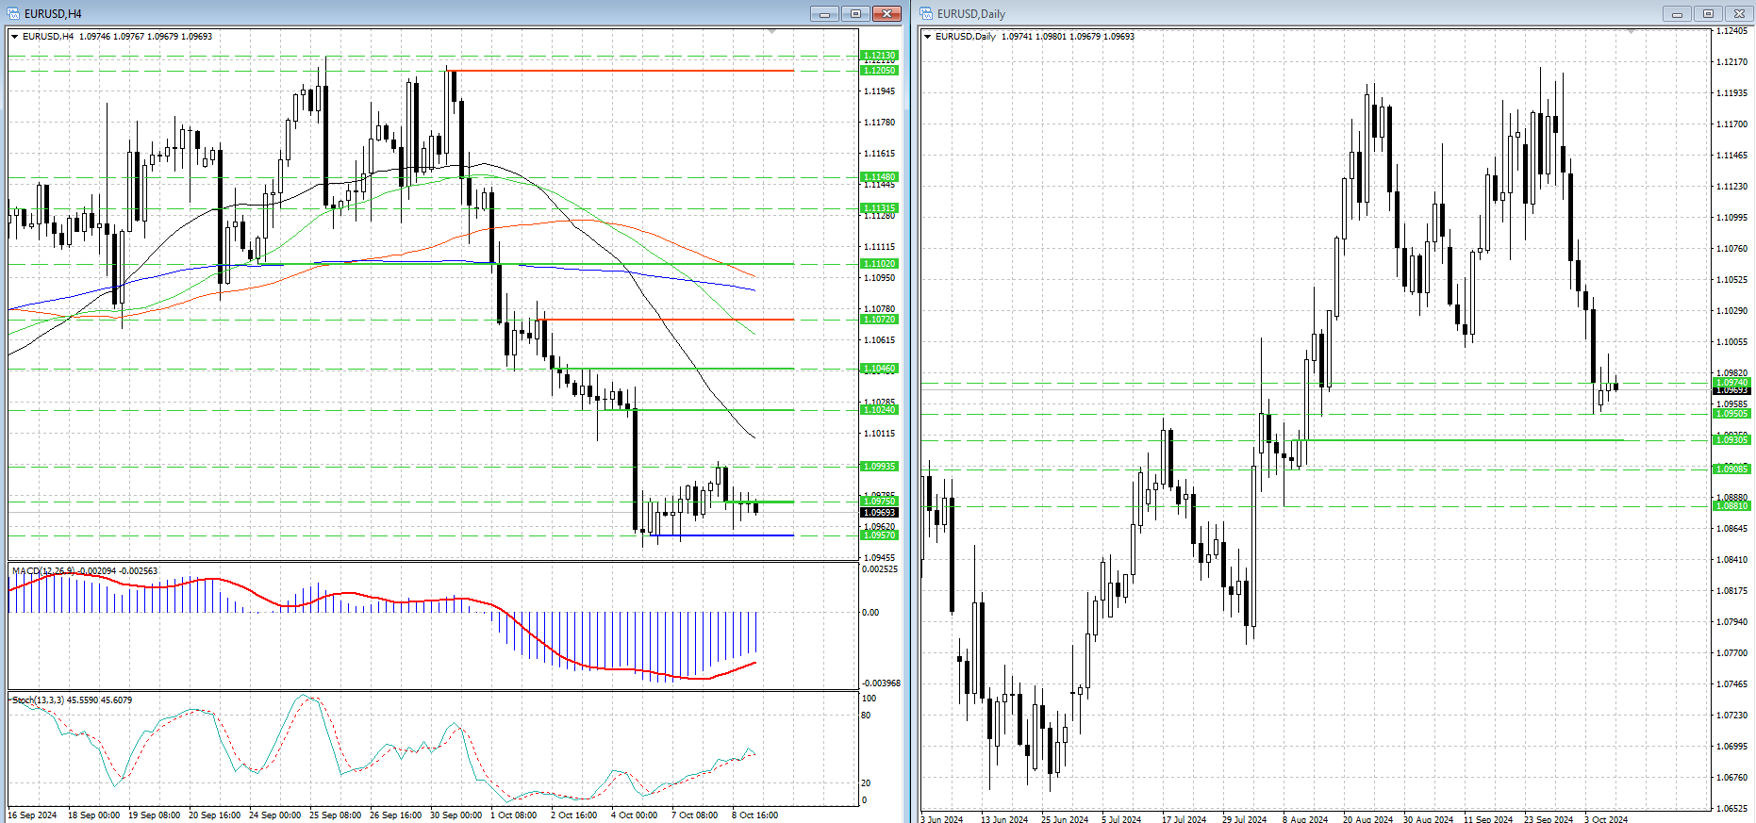Select the 1.09740 price level label on the Daily chart
Viewport: 1756px width, 823px height.
(x=1731, y=383)
